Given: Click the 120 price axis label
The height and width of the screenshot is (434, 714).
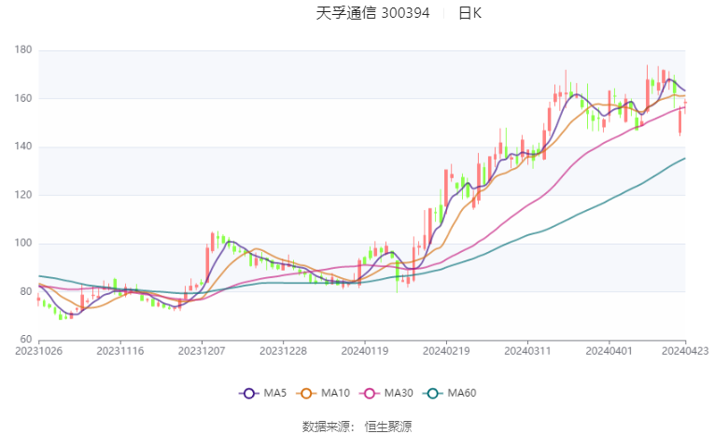Looking at the screenshot, I should (23, 194).
